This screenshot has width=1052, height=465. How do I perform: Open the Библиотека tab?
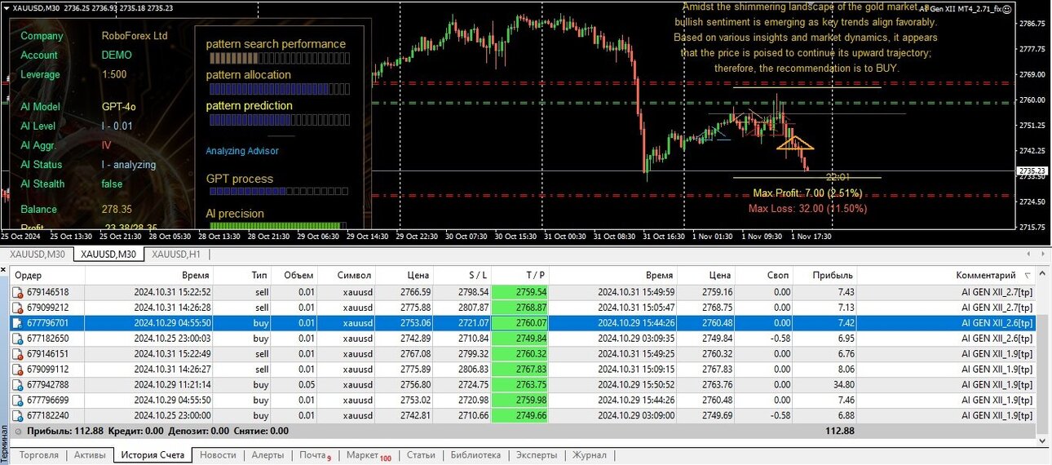click(476, 455)
